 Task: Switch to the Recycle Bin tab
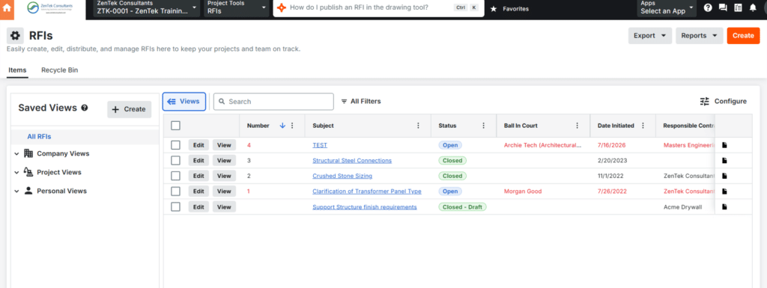tap(60, 70)
